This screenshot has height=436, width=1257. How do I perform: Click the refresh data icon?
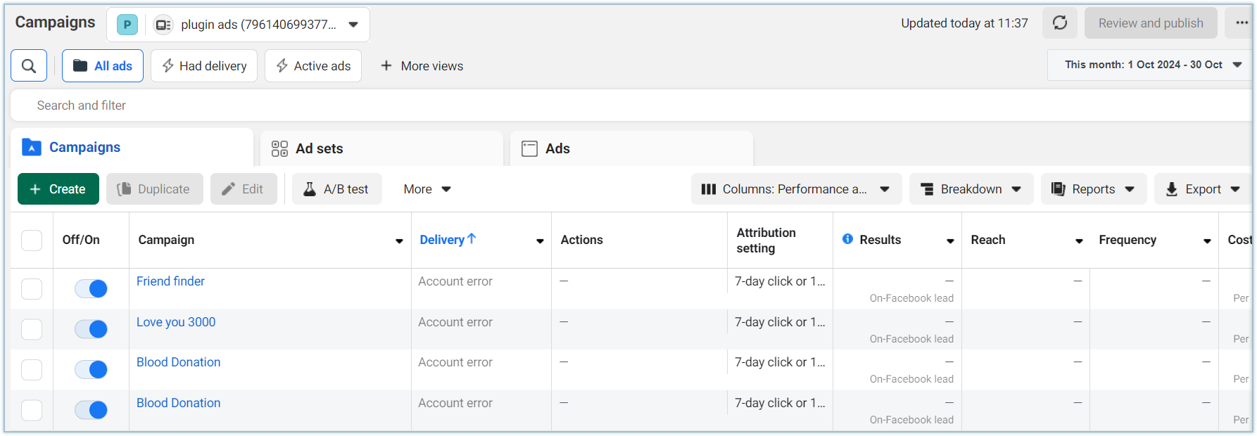(1060, 23)
